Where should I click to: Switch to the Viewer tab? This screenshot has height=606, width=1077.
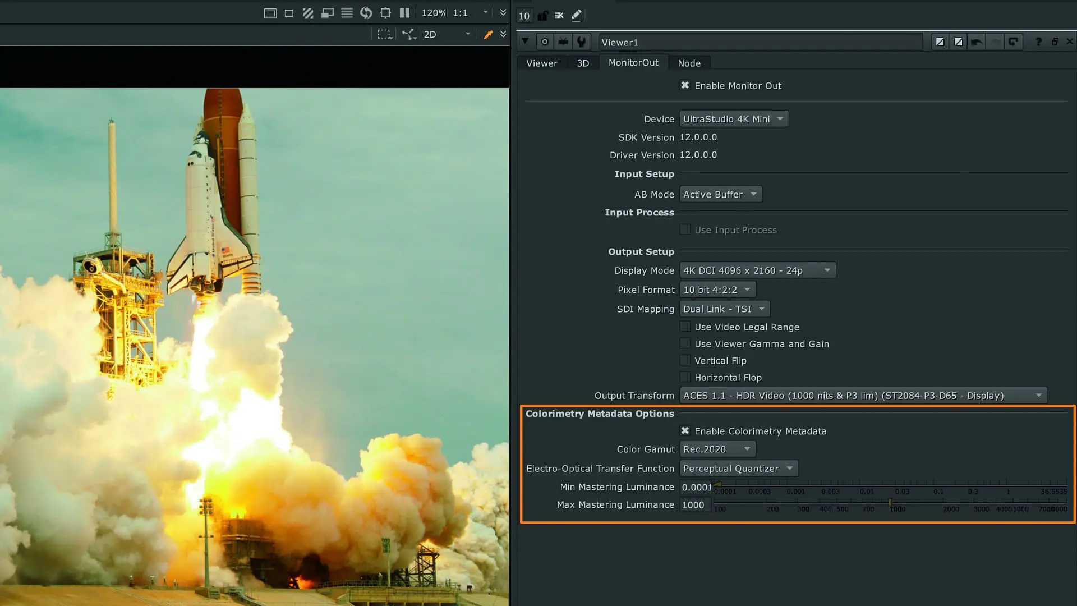click(541, 63)
